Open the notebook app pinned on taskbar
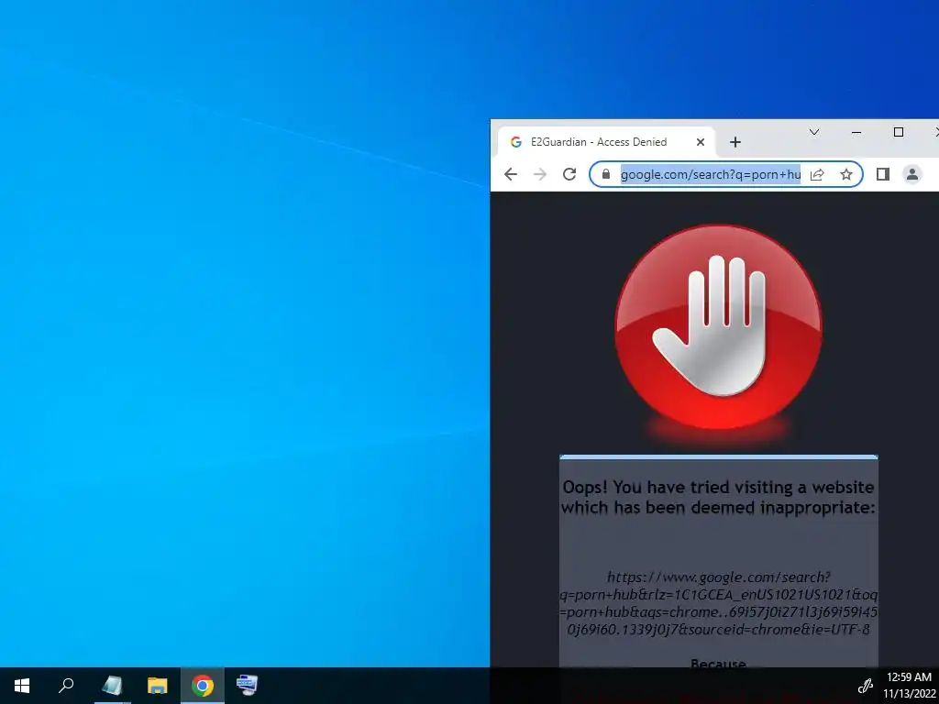Image resolution: width=939 pixels, height=704 pixels. click(x=112, y=686)
